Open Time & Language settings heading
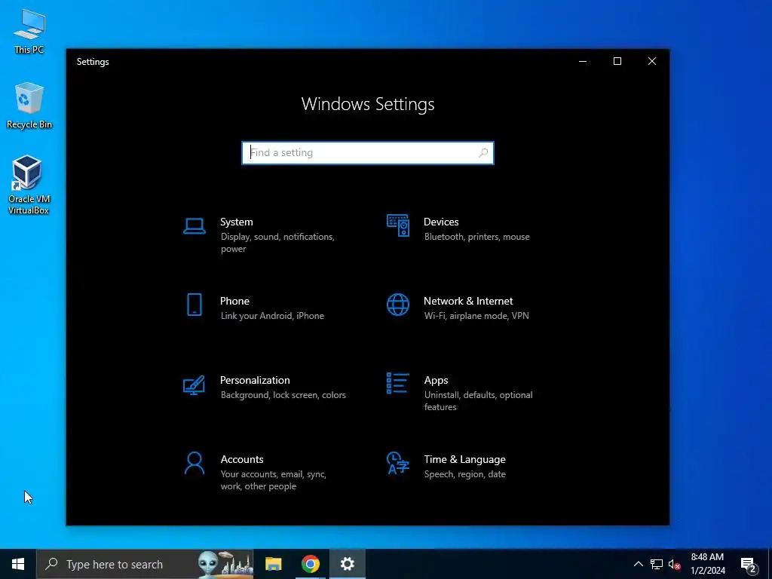 [x=464, y=459]
